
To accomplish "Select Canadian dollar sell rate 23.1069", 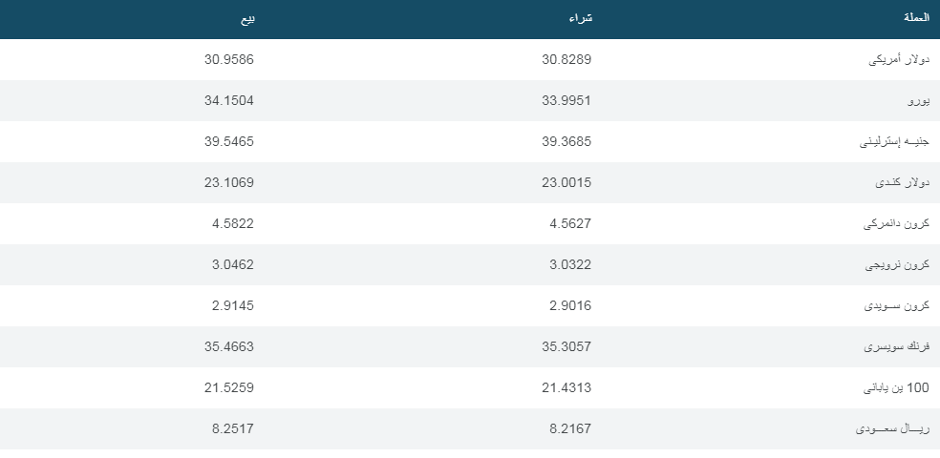I will click(229, 182).
